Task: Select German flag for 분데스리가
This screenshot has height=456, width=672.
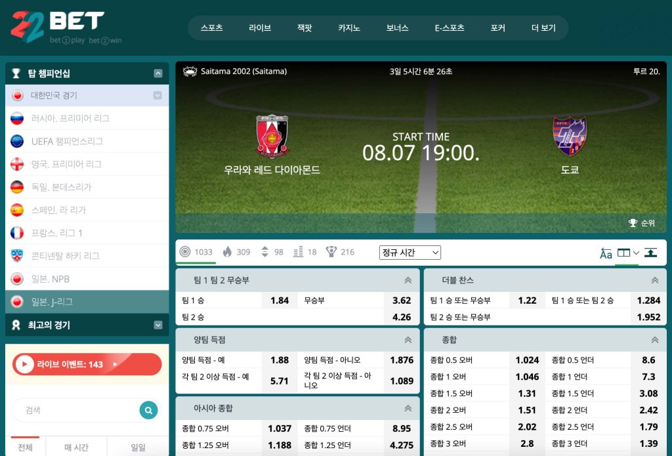Action: point(17,187)
